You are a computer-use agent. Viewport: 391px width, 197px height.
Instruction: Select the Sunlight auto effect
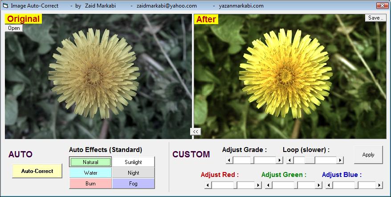[x=133, y=162]
